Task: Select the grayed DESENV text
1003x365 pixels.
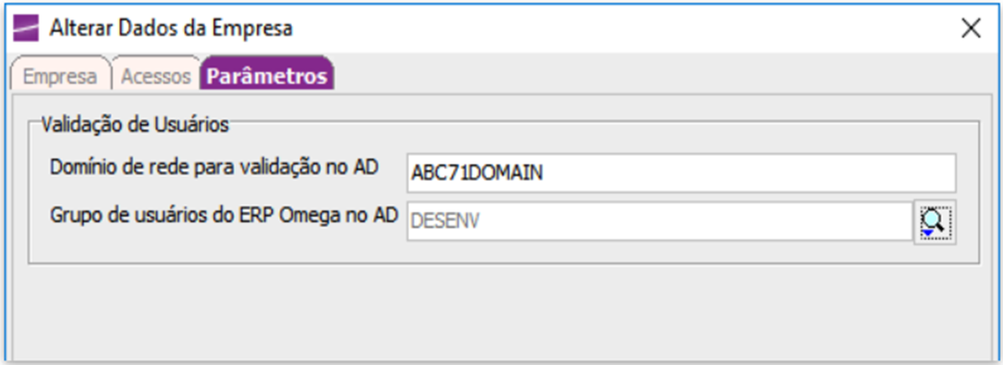Action: (x=446, y=221)
